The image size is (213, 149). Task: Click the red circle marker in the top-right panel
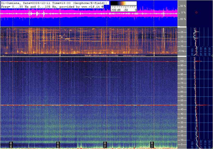click(x=196, y=12)
